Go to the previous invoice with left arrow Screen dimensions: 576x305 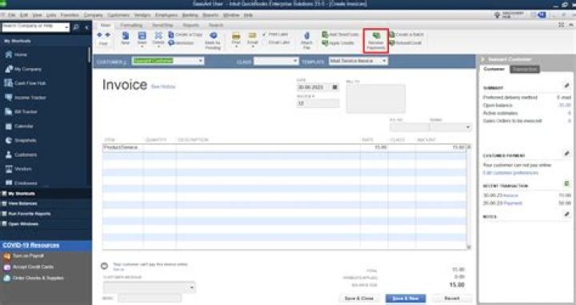(x=99, y=35)
